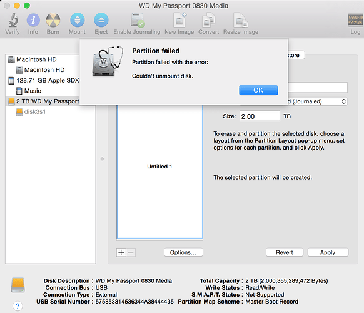Dismiss the Partition failed dialog with OK
Image resolution: width=364 pixels, height=313 pixels.
(x=258, y=90)
